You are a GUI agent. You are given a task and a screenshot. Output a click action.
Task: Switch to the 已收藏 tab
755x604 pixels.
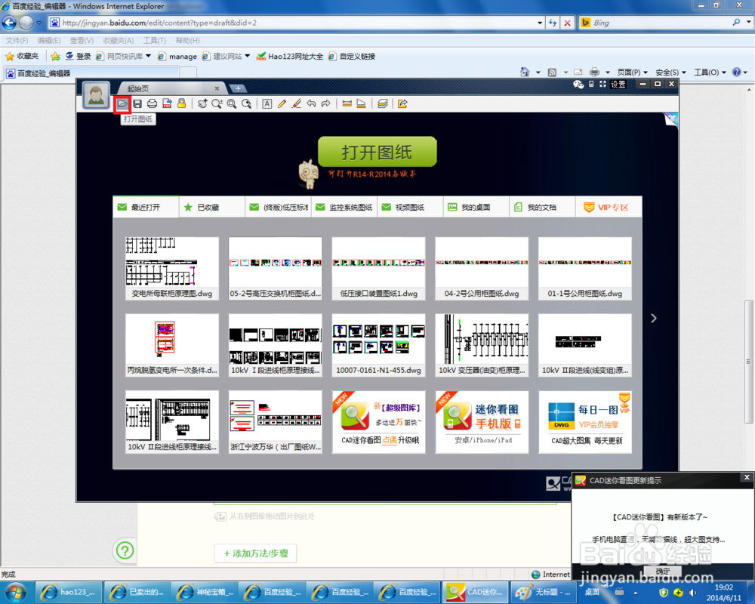[212, 207]
